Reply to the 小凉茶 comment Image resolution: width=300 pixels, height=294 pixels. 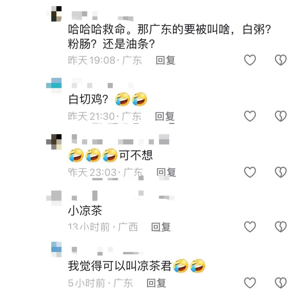(161, 227)
